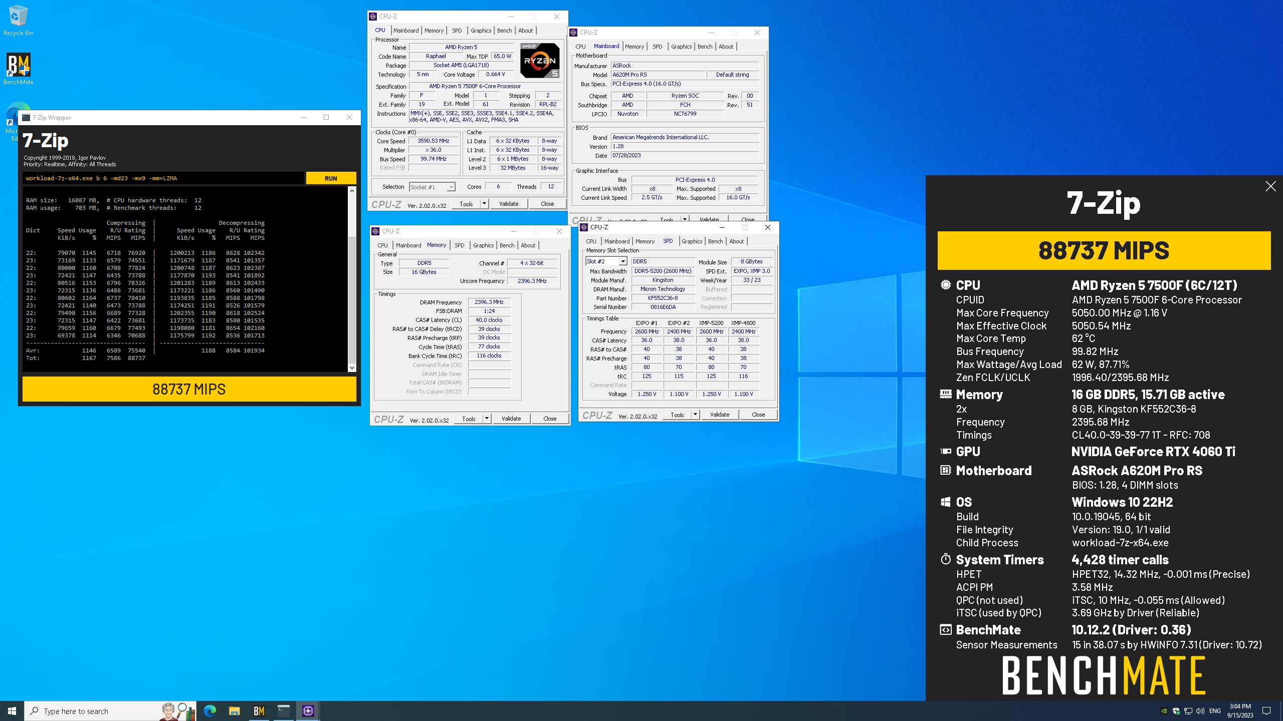
Task: Open Microsoft Edge from the taskbar
Action: tap(210, 711)
